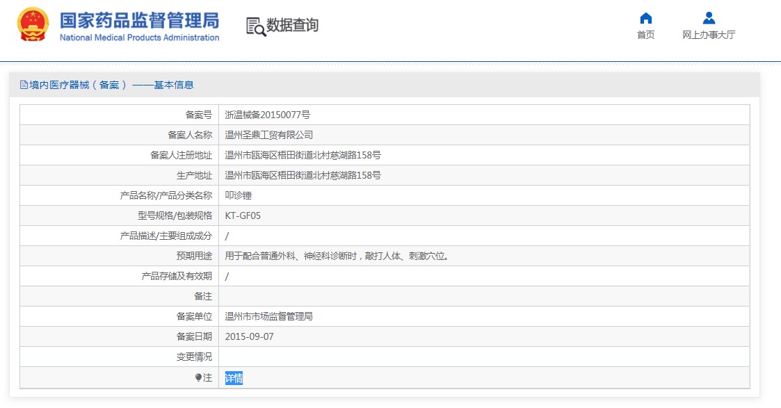Click 国家药品监督管理局 title text
This screenshot has height=408, width=781.
pos(140,20)
